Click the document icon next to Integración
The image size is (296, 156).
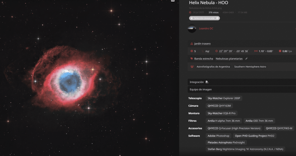point(207,82)
